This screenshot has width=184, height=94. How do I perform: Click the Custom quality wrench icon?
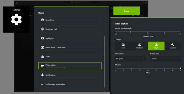[173, 45]
